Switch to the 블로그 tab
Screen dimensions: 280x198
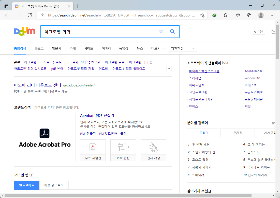(x=39, y=48)
